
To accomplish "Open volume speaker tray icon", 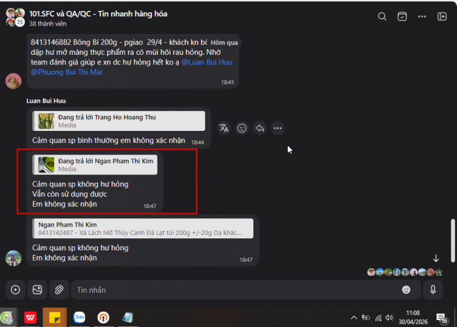I will coord(389,317).
